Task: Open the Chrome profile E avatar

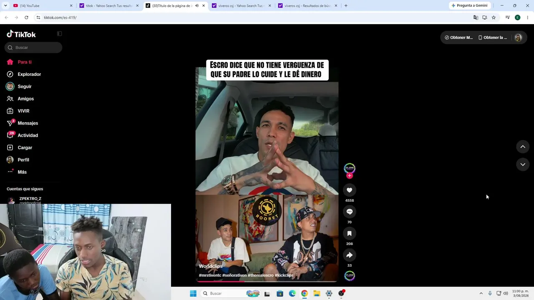Action: click(518, 17)
